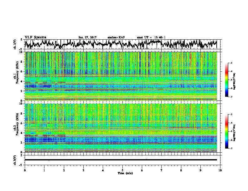
Task: Click the "-3" label on ch.2 color scale
Action: coord(231,115)
